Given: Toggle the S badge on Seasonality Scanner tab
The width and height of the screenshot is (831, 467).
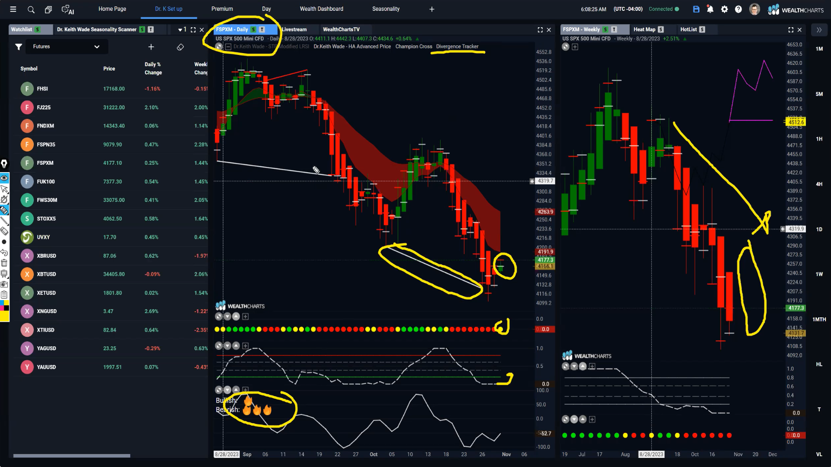Looking at the screenshot, I should tap(142, 29).
